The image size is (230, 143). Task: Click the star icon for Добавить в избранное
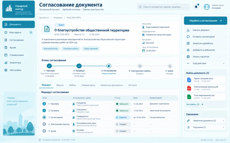(x=188, y=50)
